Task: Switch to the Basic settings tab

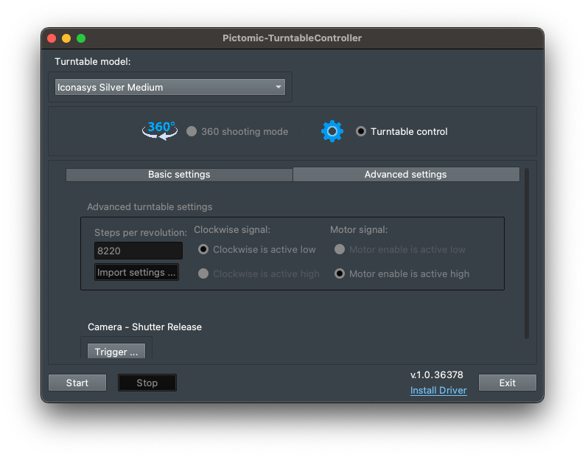Action: (x=179, y=175)
